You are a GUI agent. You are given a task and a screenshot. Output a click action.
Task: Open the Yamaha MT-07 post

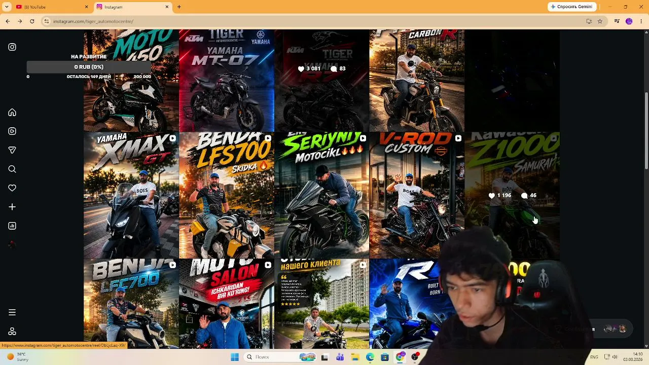coord(227,81)
